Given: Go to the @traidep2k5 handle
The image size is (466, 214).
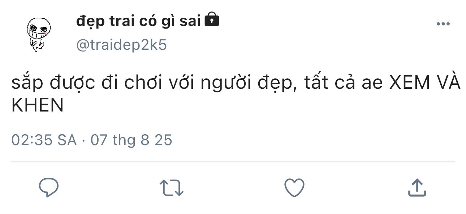Looking at the screenshot, I should (x=121, y=45).
